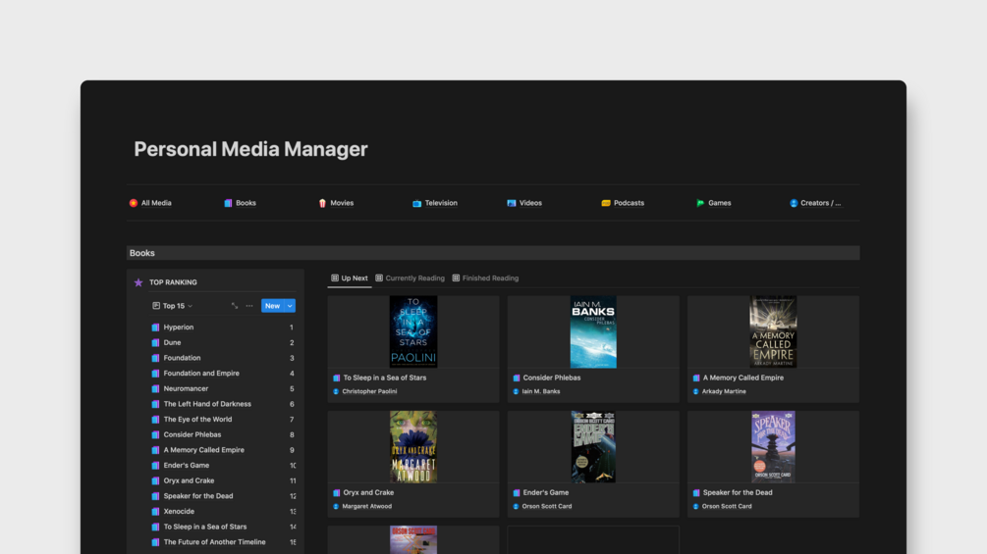Click the popcorn Movies icon
This screenshot has width=987, height=554.
pyautogui.click(x=322, y=203)
